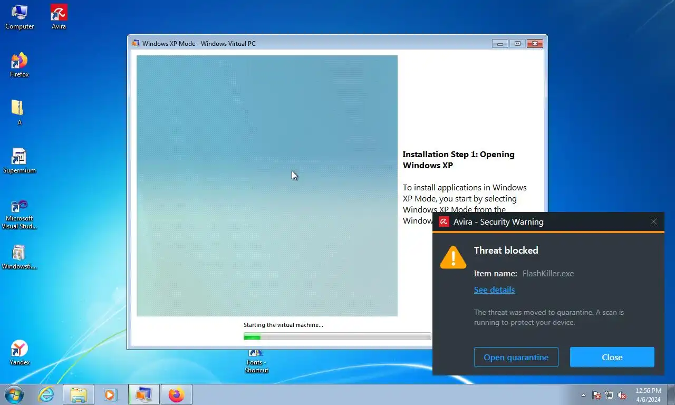Image resolution: width=675 pixels, height=405 pixels.
Task: Select the Yandex desktop shortcut
Action: [20, 352]
